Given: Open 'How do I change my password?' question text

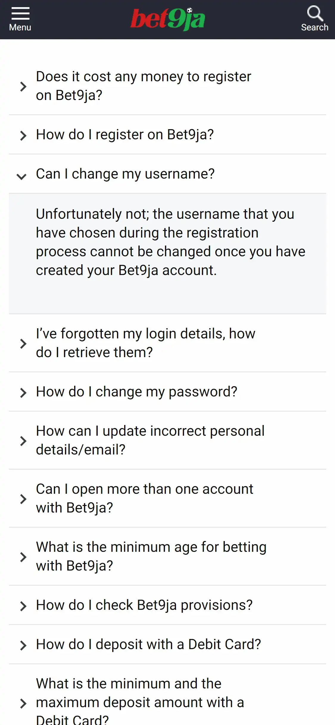Looking at the screenshot, I should click(x=136, y=392).
